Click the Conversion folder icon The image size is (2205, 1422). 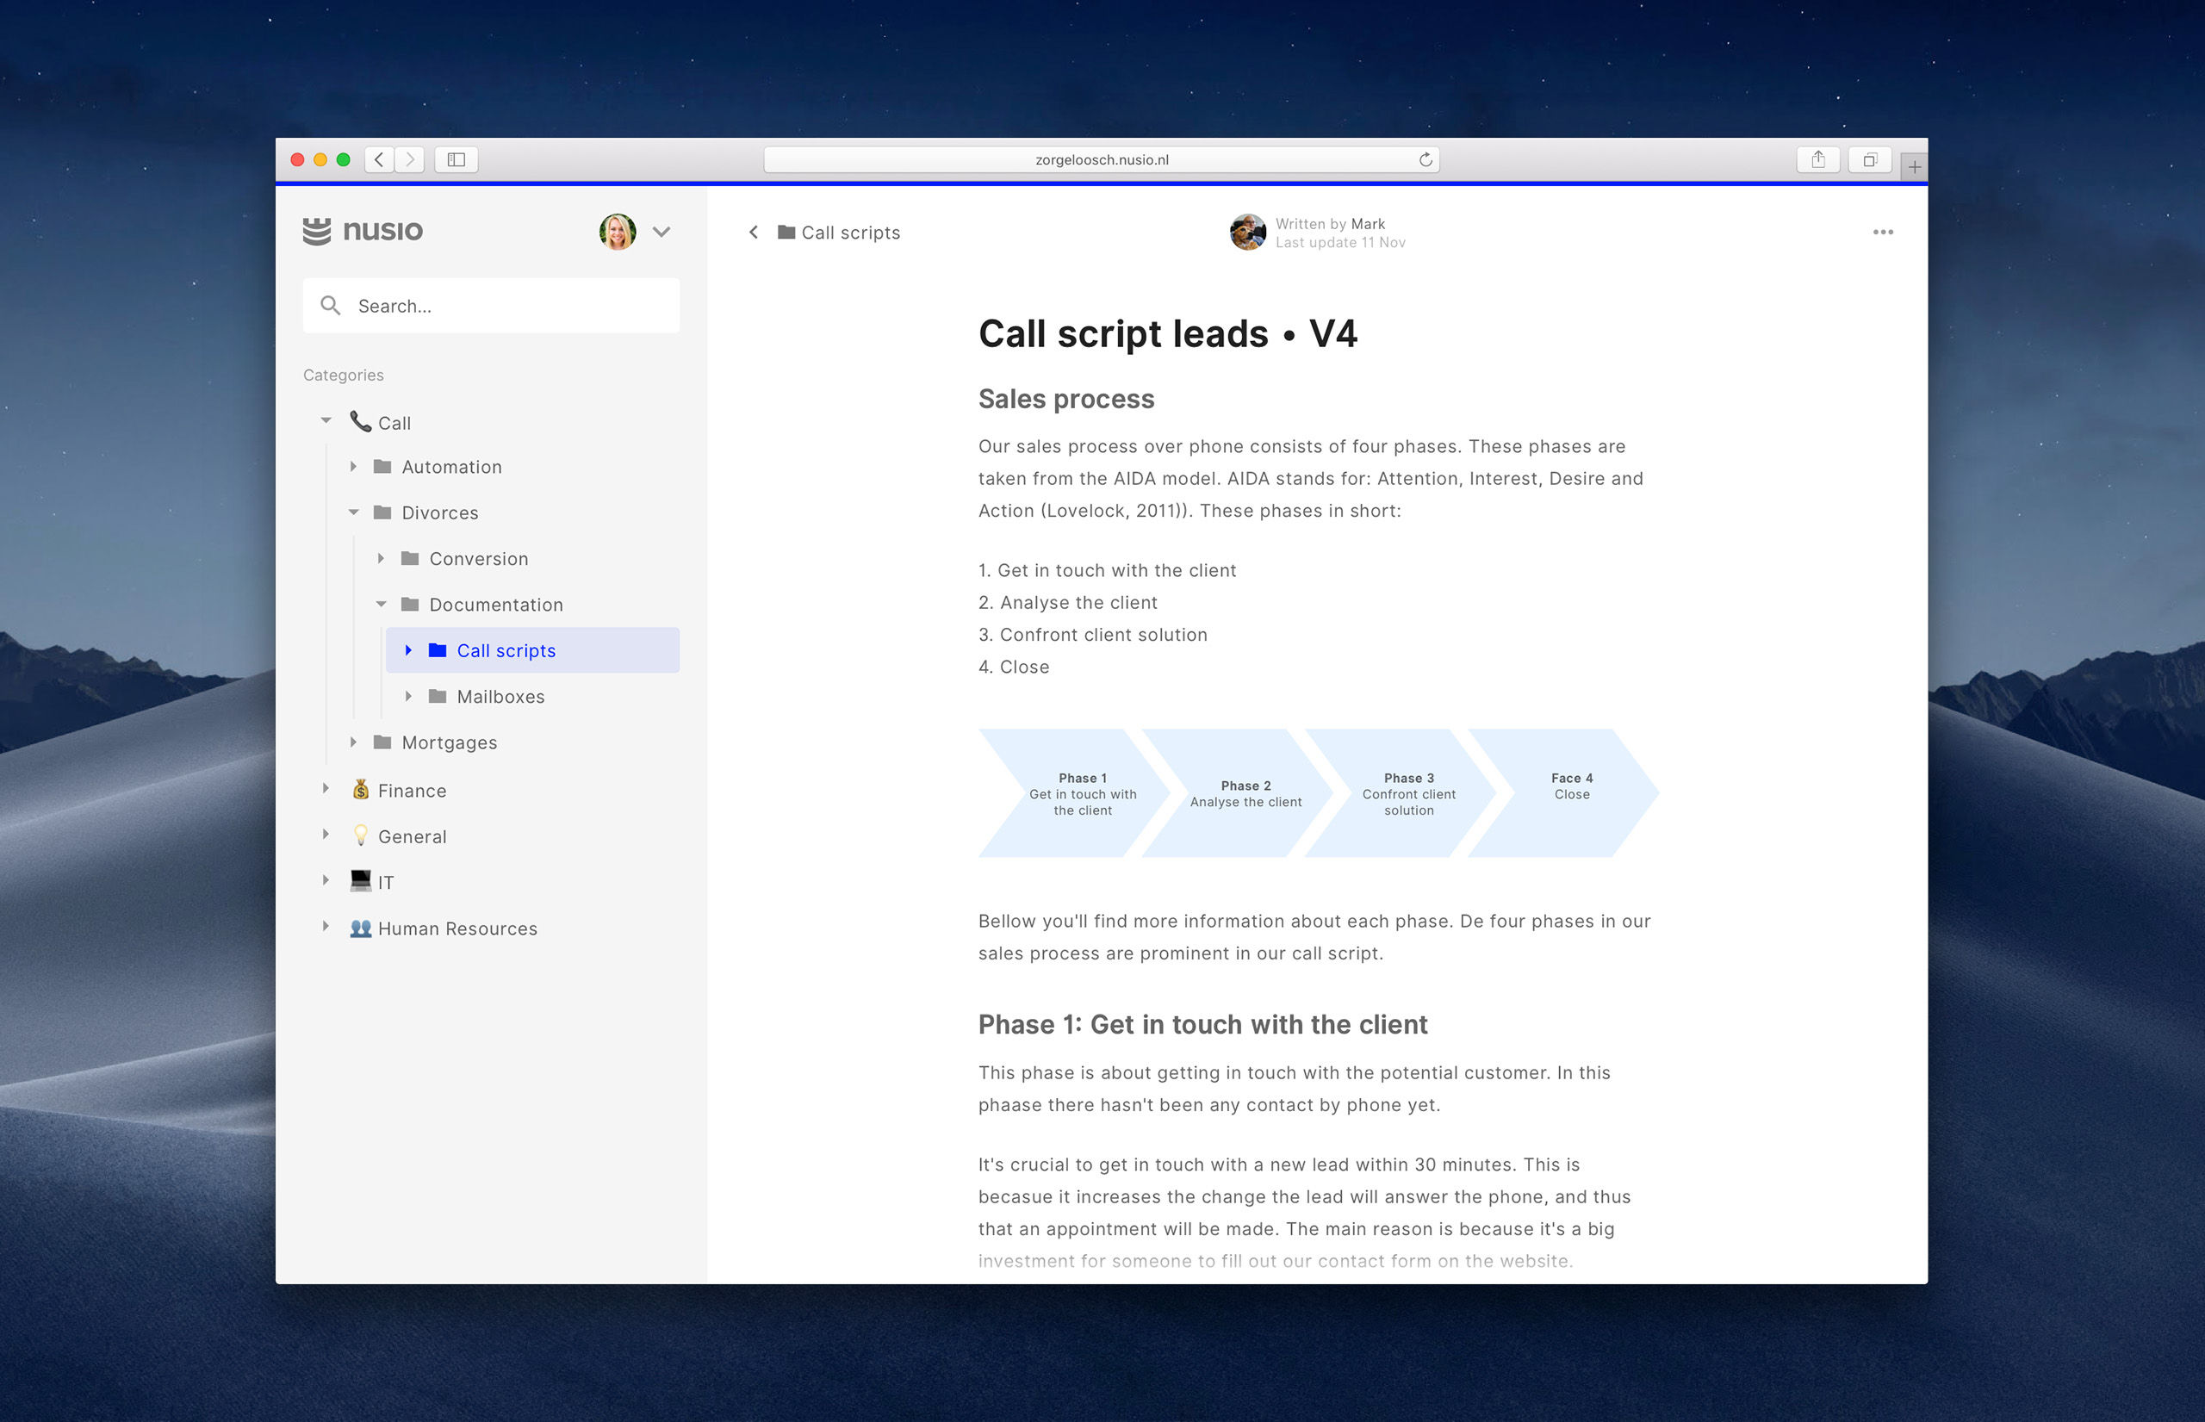click(410, 559)
